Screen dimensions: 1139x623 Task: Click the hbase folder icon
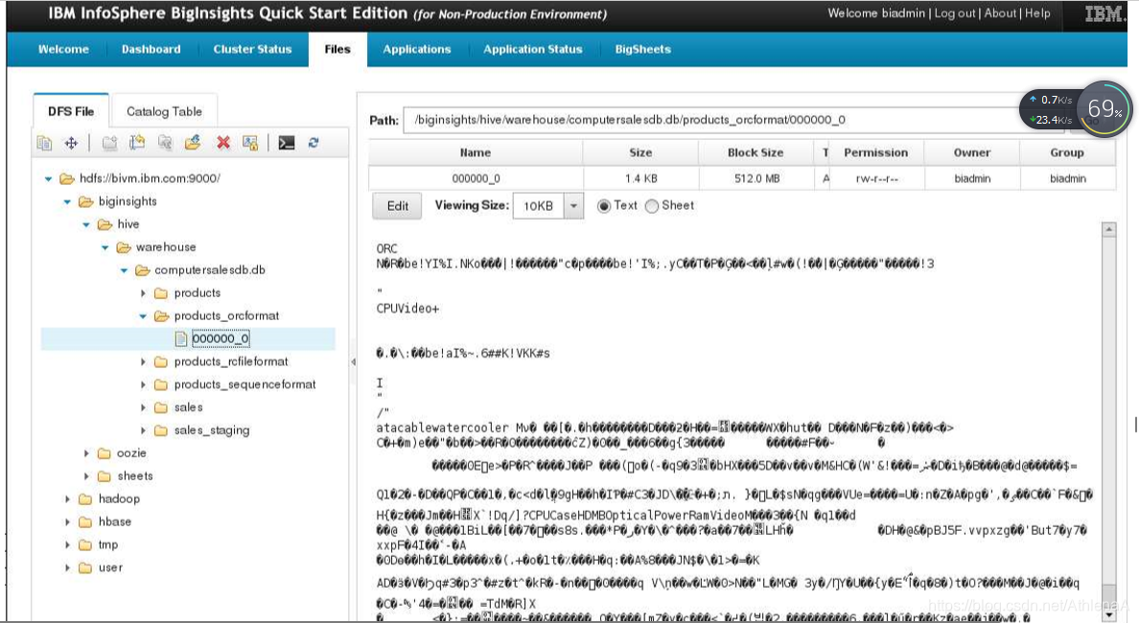(x=85, y=522)
